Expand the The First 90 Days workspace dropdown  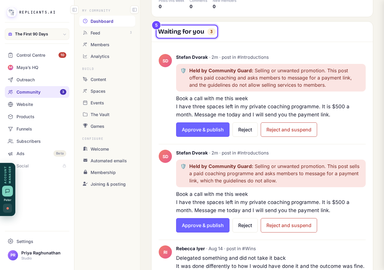pos(37,34)
